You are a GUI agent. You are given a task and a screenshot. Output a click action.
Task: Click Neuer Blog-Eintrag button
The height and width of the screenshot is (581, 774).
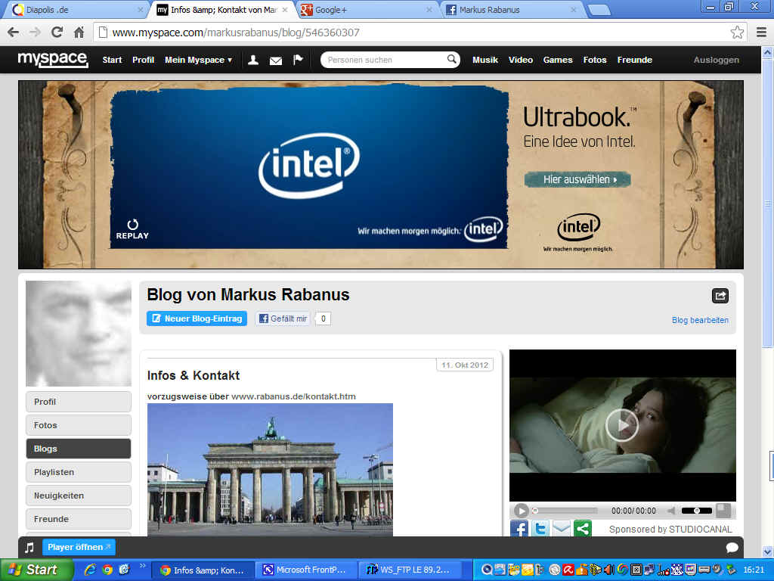coord(197,318)
